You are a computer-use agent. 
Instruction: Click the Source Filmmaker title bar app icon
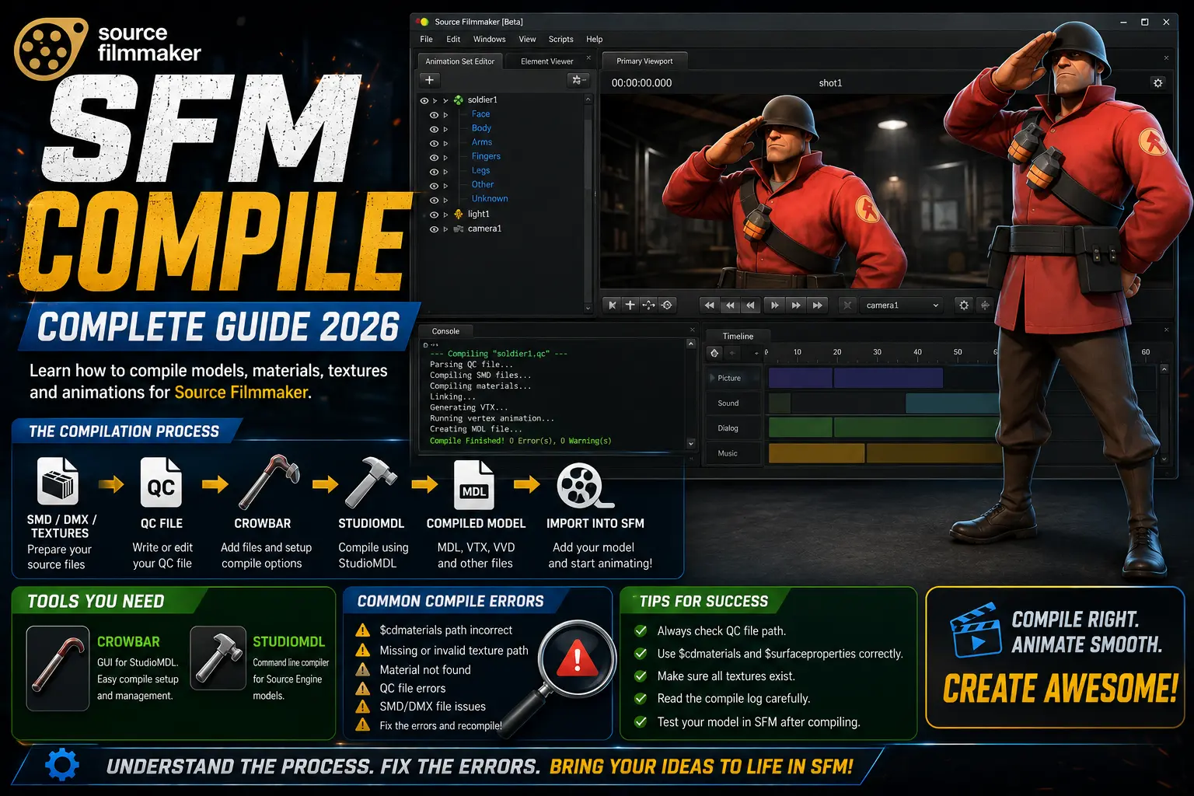424,22
